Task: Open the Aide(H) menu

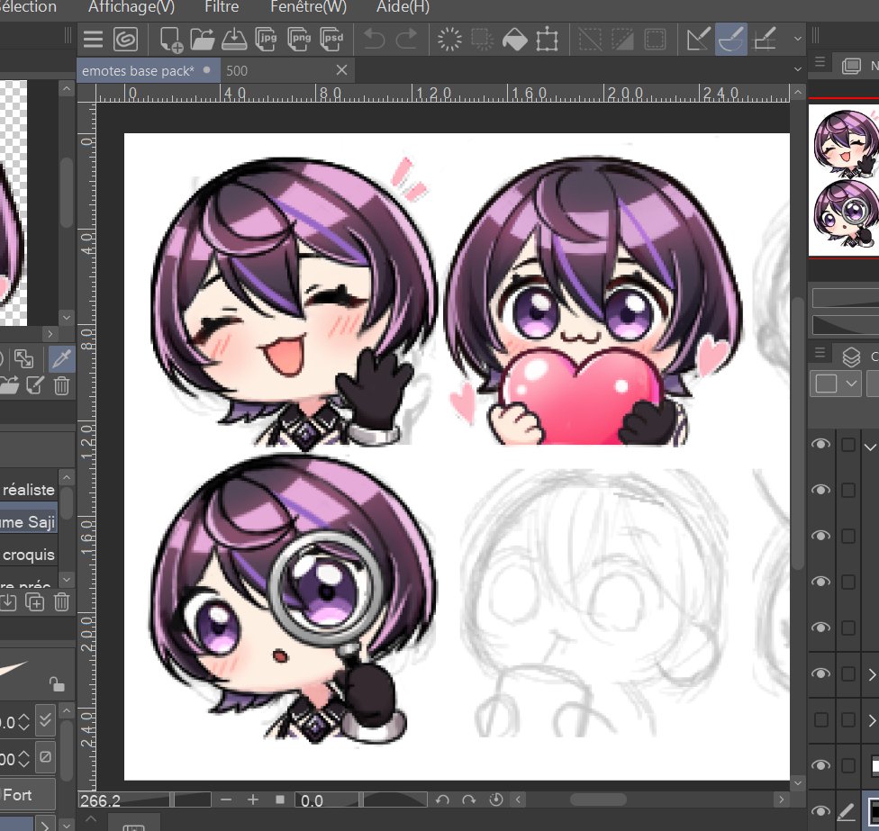Action: 403,6
